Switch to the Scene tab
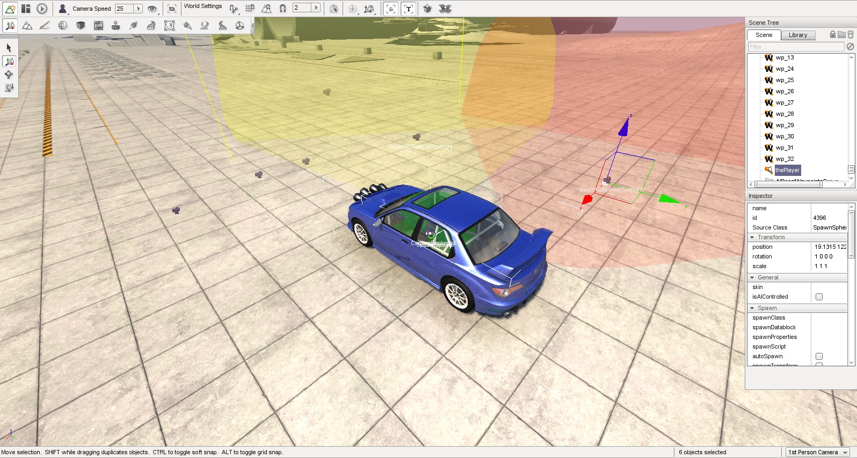Screen dimensions: 857x458 (764, 35)
